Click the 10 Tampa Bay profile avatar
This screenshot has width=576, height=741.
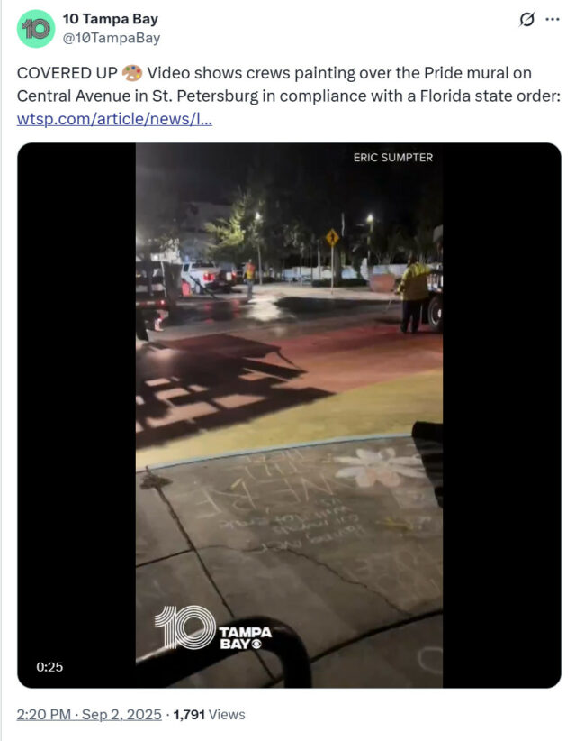click(36, 28)
